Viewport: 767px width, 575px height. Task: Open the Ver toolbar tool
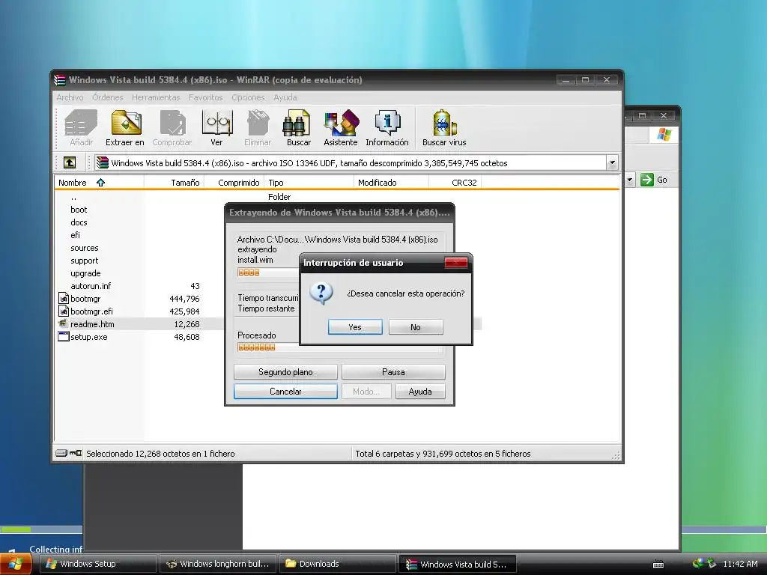tap(216, 122)
